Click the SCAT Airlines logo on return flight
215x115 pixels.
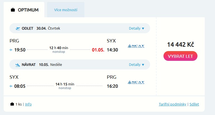coord(136,82)
